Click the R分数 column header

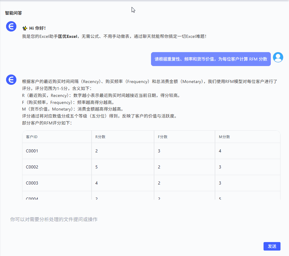(123, 137)
